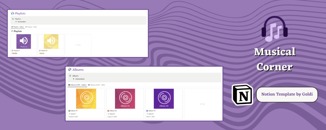The image size is (326, 130).
Task: Open the pink Album #2 cover thumbnail
Action: point(125,99)
